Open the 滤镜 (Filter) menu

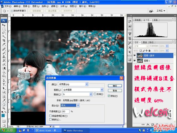click(54, 6)
